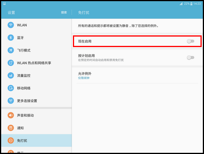This screenshot has width=204, height=154.
Task: Open 更多连接设置 entry
Action: (x=36, y=101)
